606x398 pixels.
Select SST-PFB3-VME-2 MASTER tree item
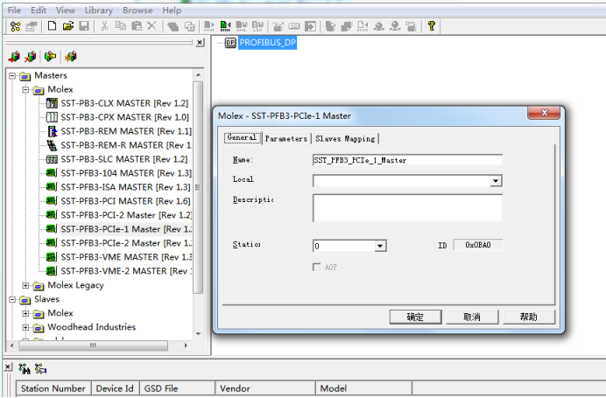pos(126,271)
